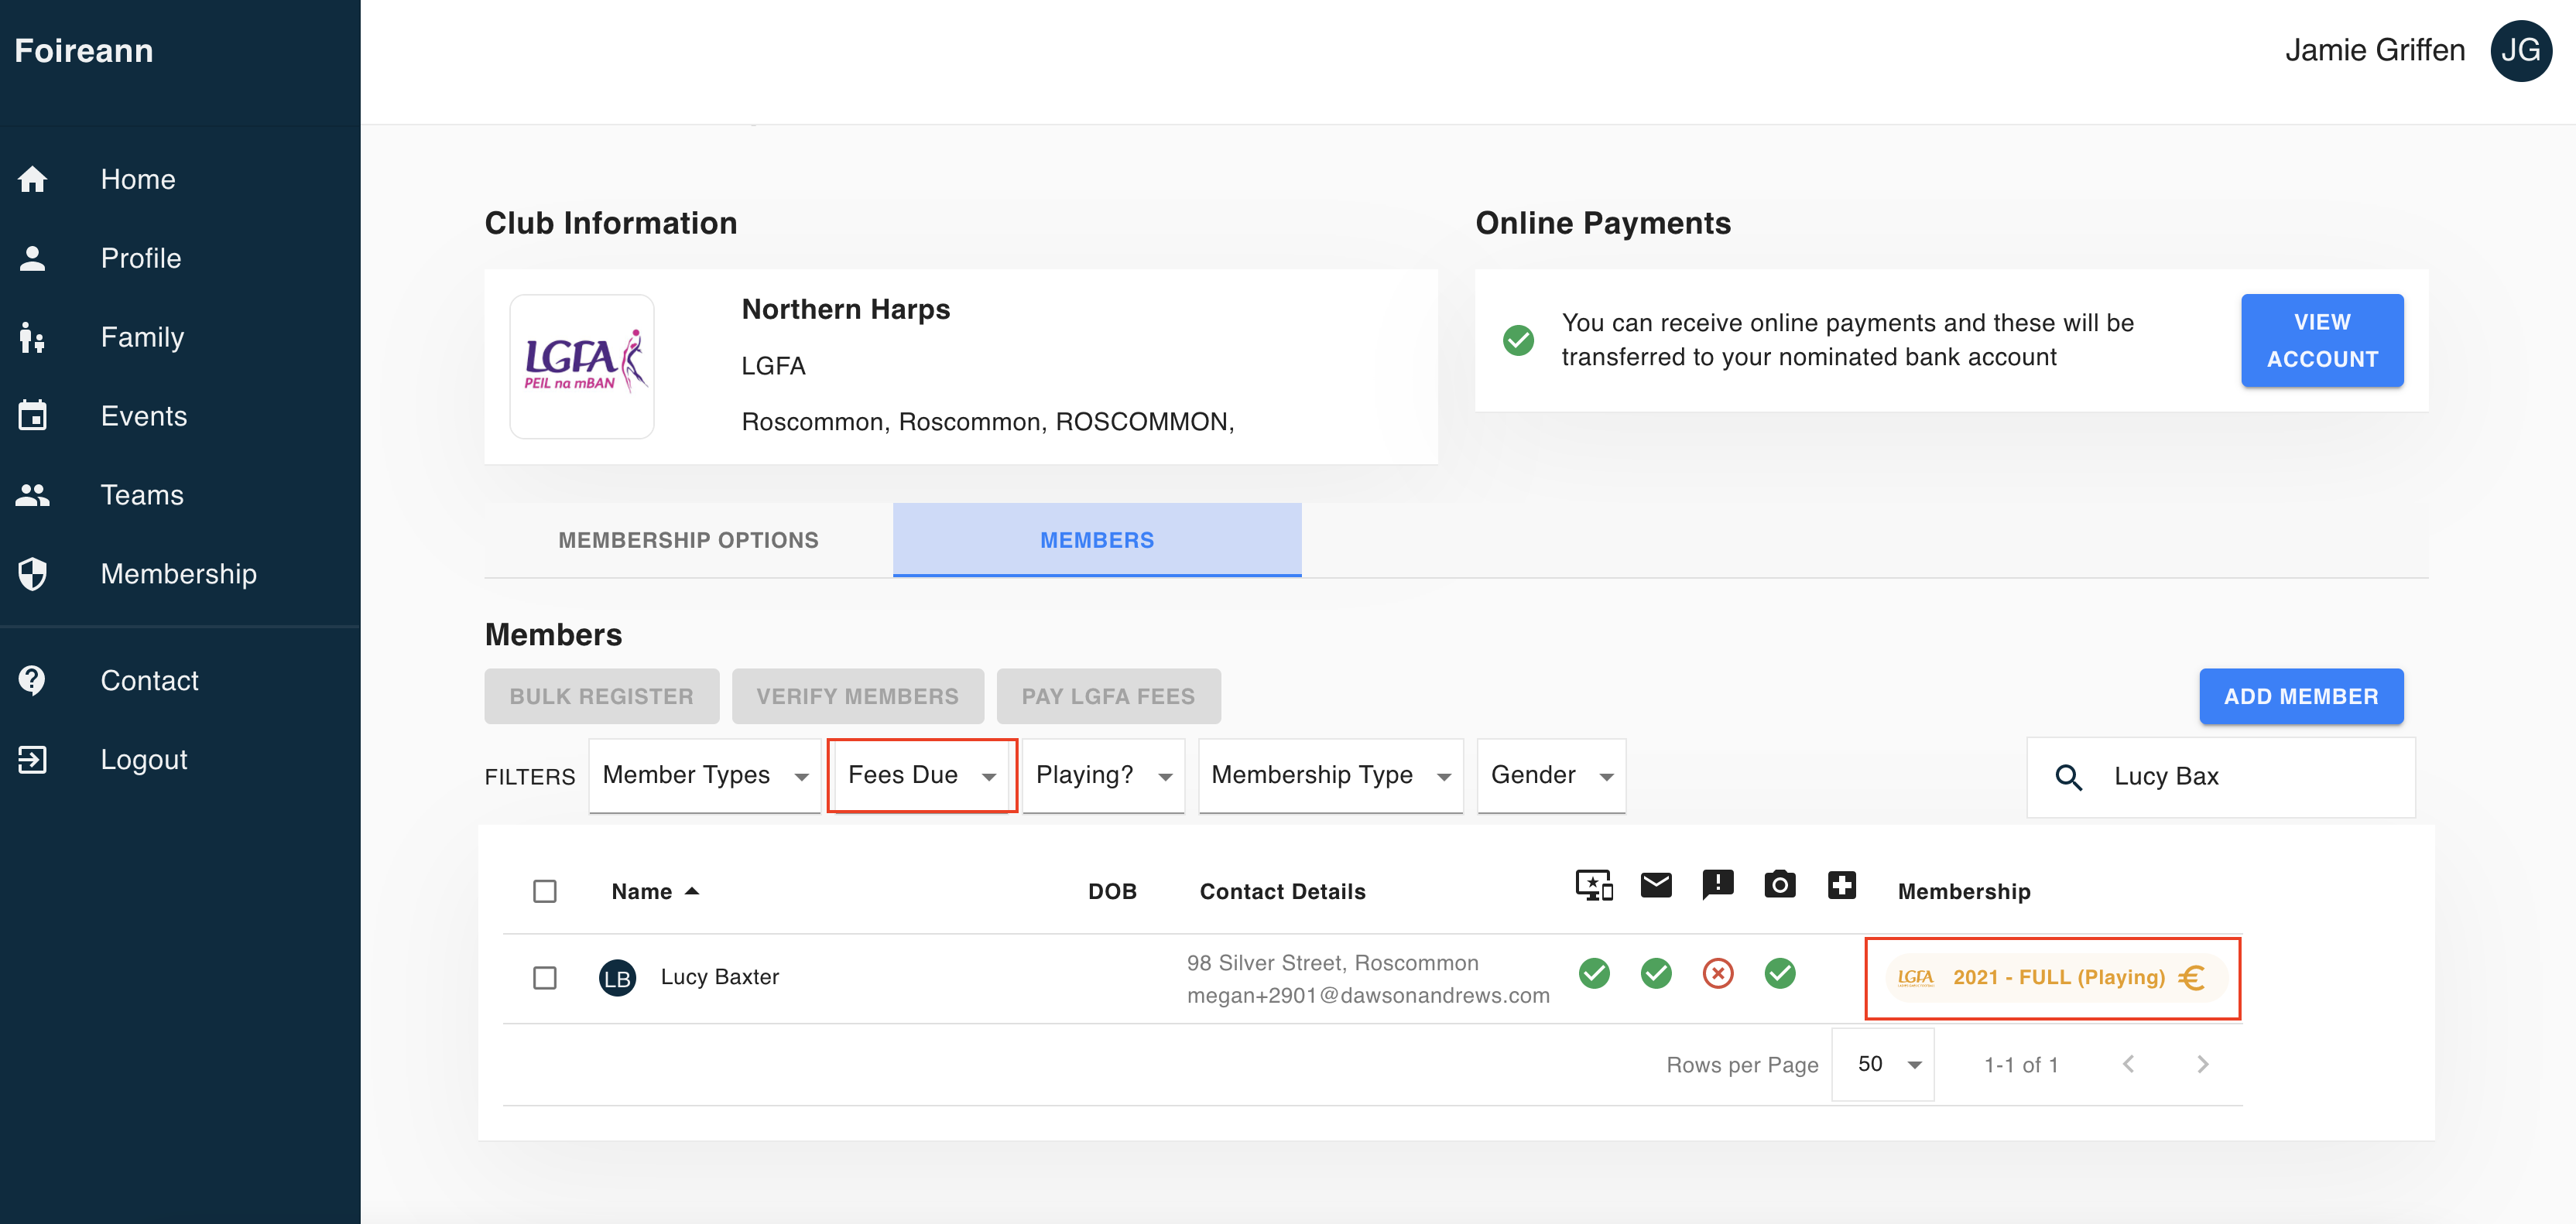2576x1224 pixels.
Task: Click Lucy Baxter's email green check status
Action: tap(1656, 973)
